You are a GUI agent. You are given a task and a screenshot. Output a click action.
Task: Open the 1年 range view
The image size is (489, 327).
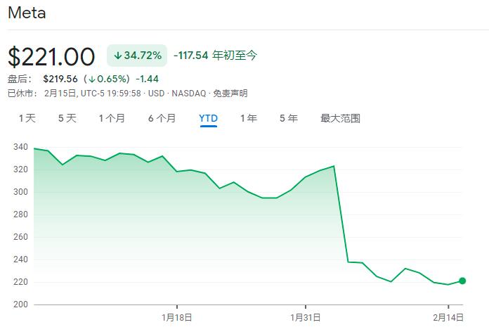[x=248, y=118]
